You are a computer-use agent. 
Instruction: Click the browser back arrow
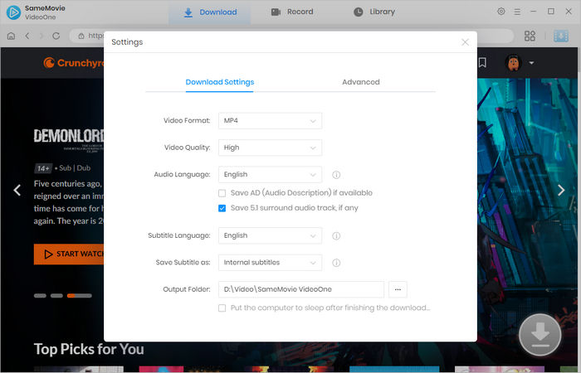pos(27,36)
